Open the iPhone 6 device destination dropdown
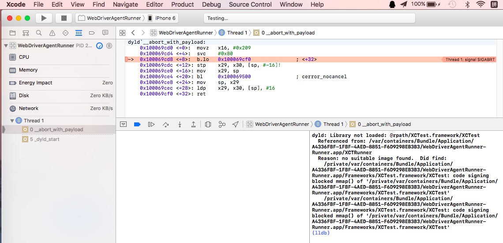The height and width of the screenshot is (243, 503). 161,18
